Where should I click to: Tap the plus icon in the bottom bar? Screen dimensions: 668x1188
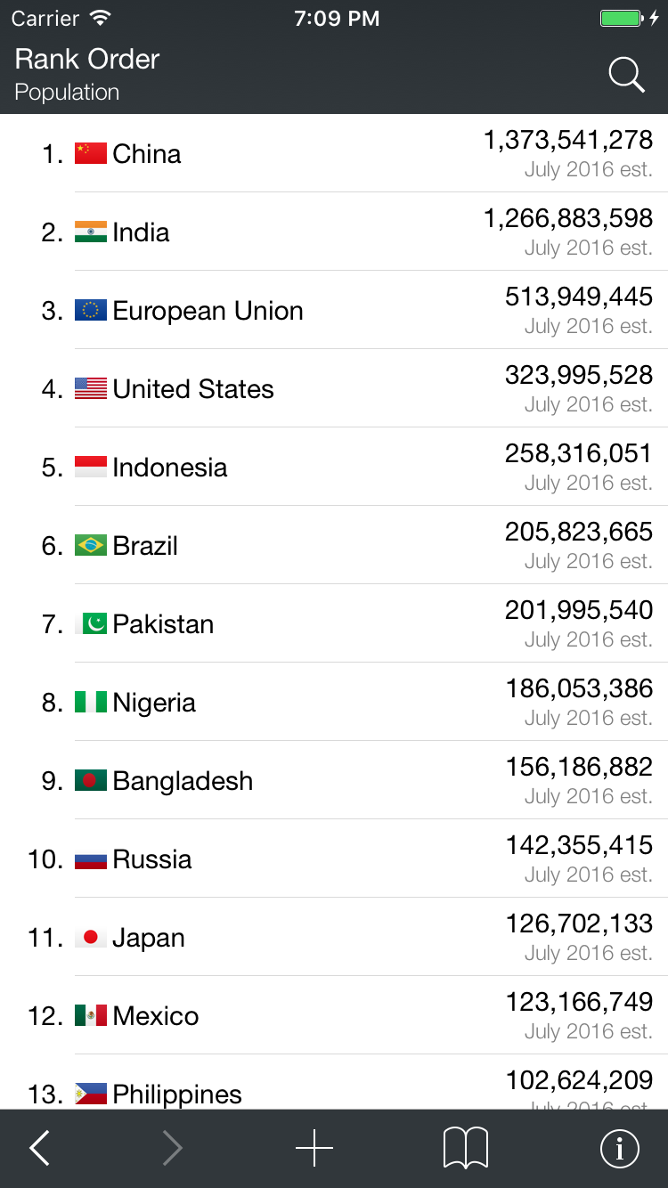tap(314, 1149)
